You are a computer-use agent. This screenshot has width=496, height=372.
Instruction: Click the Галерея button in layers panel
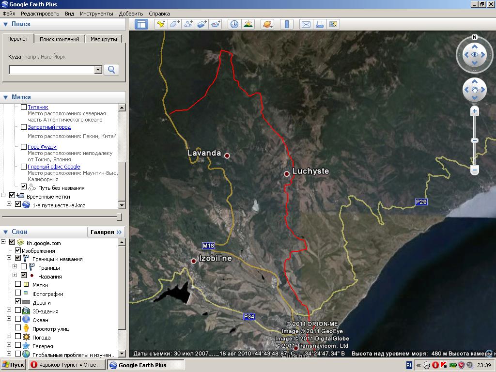pos(106,232)
